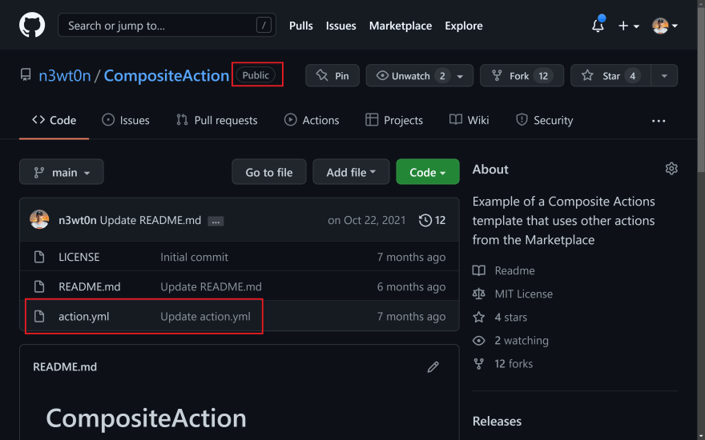The width and height of the screenshot is (705, 440).
Task: Switch to the Pull requests tab
Action: click(217, 120)
